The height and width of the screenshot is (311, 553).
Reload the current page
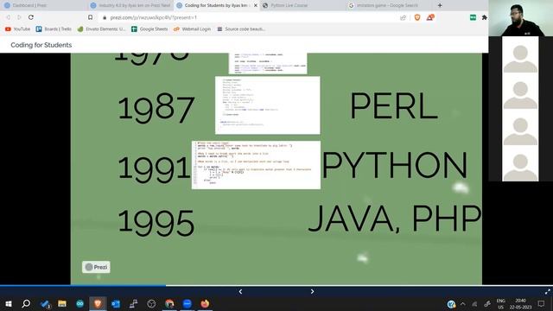pos(31,17)
